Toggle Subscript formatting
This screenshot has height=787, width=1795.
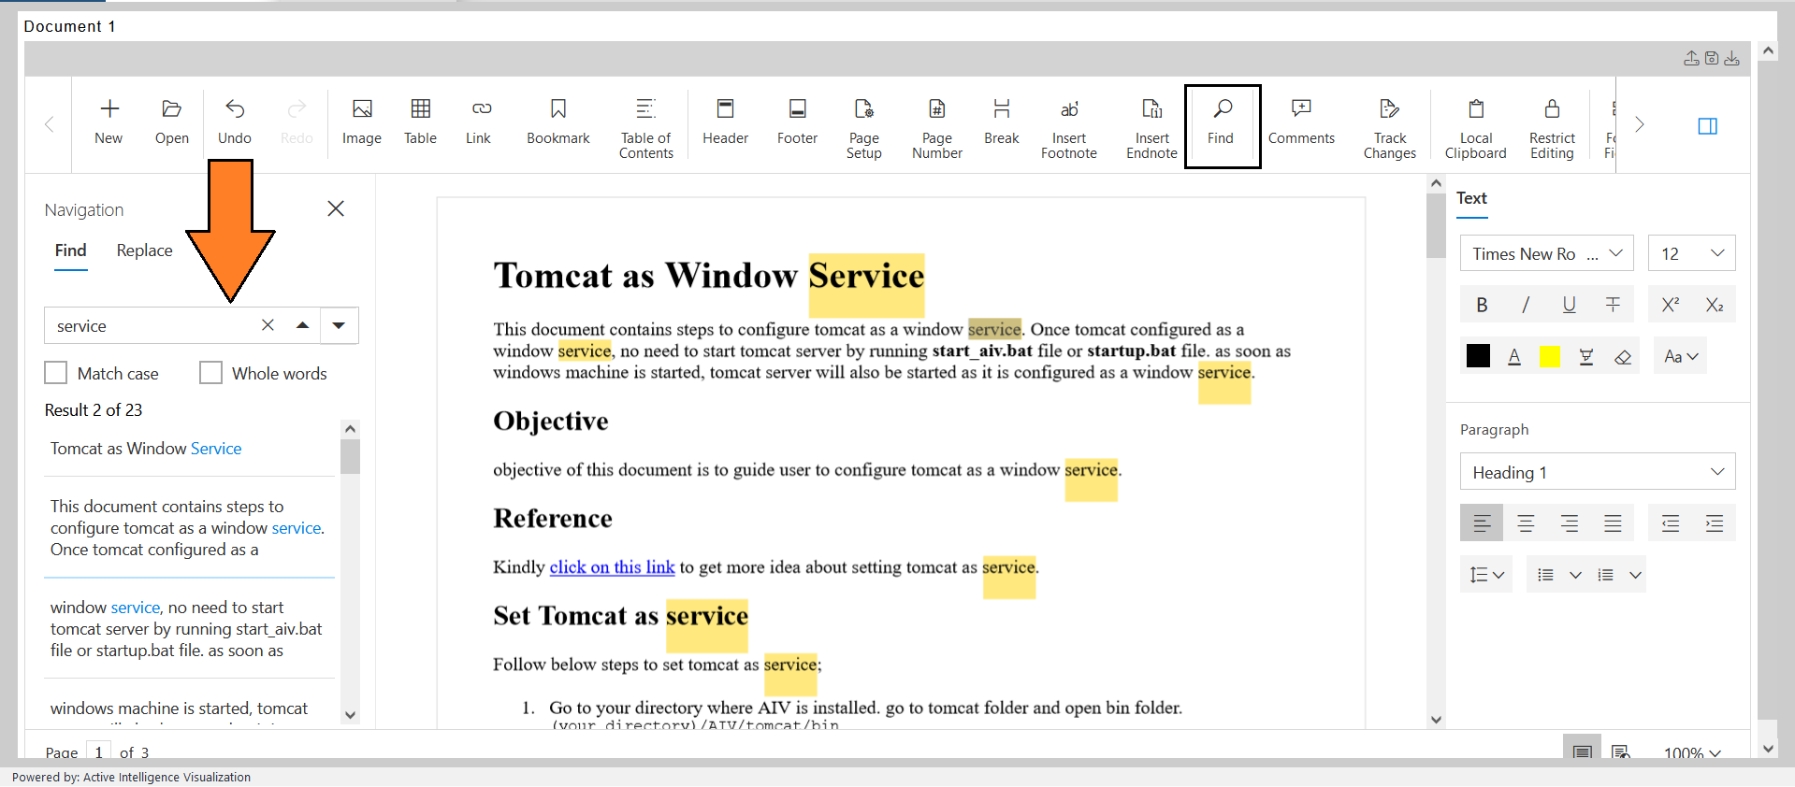pyautogui.click(x=1715, y=305)
